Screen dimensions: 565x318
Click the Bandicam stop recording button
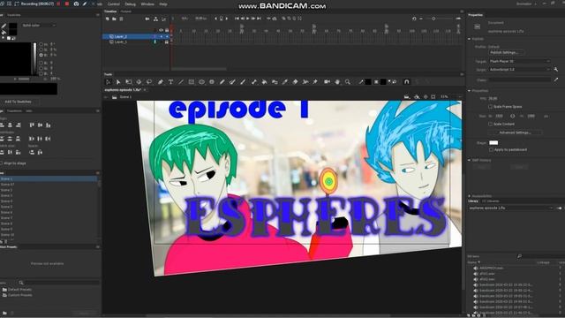pyautogui.click(x=67, y=4)
